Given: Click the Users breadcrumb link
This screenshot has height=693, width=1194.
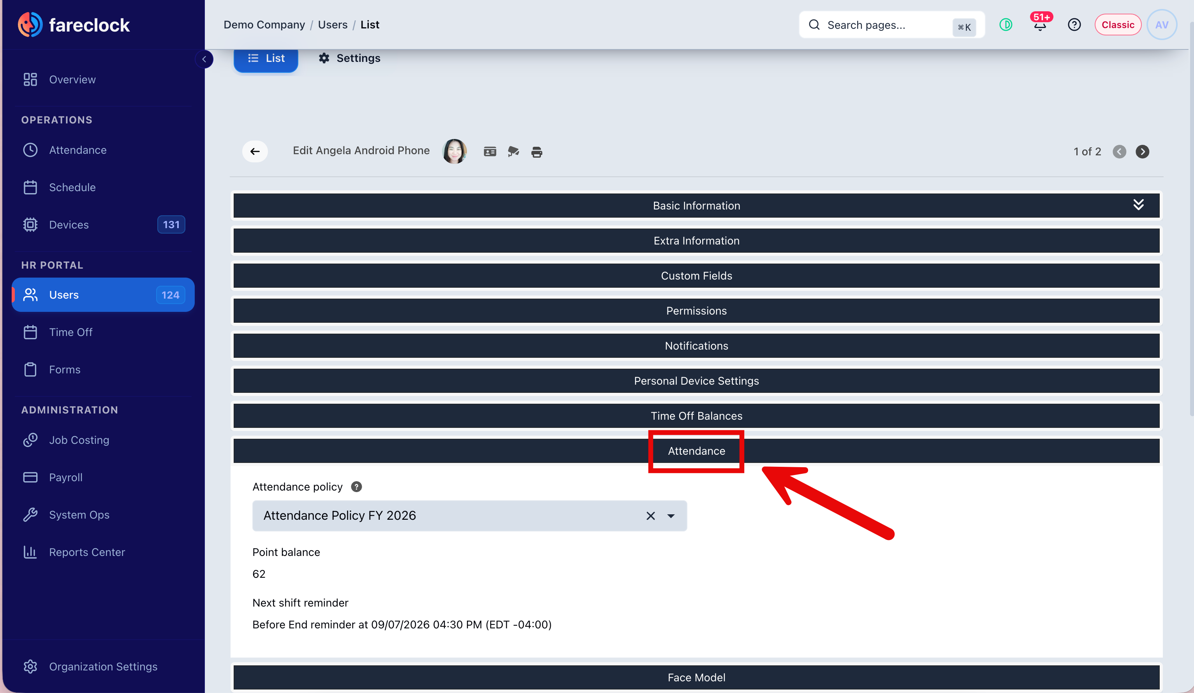Looking at the screenshot, I should pyautogui.click(x=333, y=25).
